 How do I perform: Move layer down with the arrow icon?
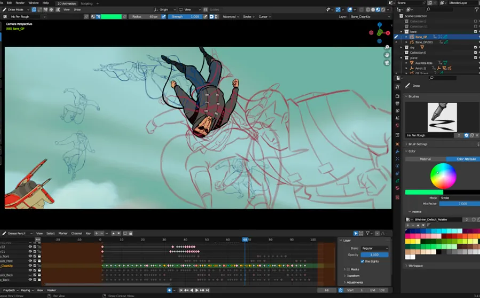coord(119,234)
